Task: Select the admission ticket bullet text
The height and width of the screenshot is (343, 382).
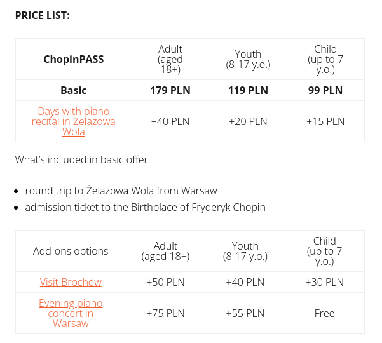Action: coord(145,207)
